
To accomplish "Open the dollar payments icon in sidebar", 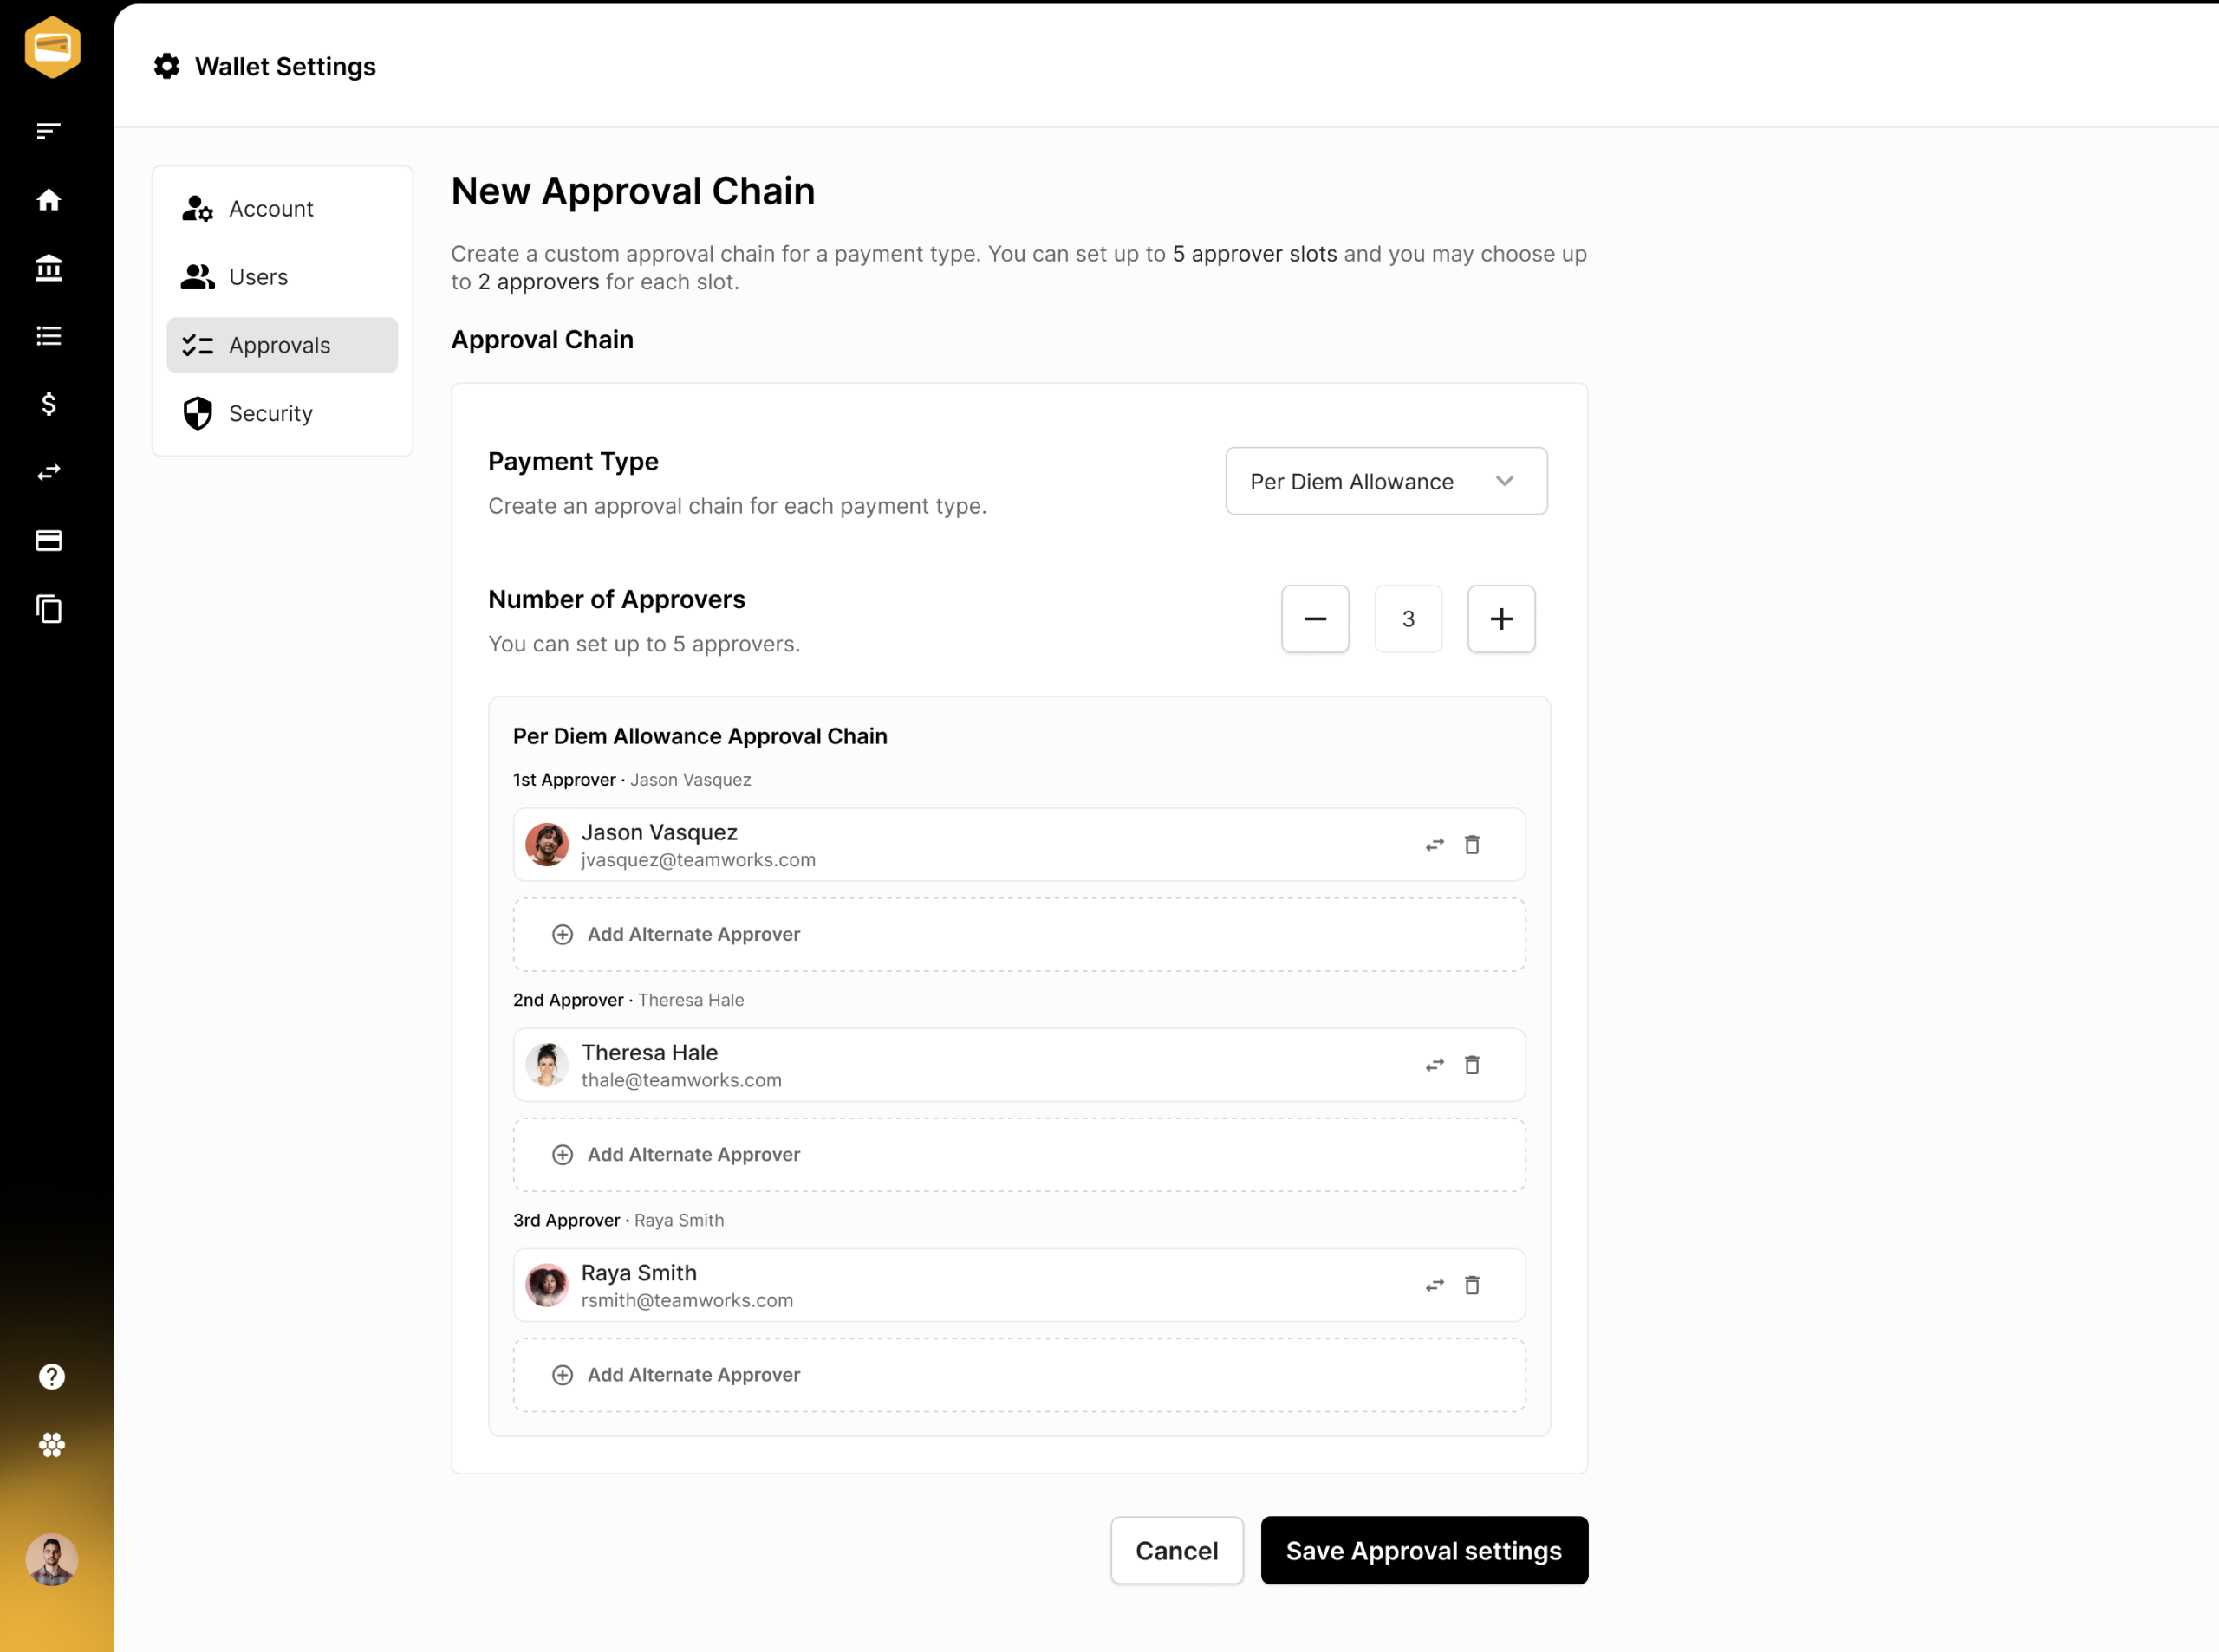I will (x=49, y=404).
